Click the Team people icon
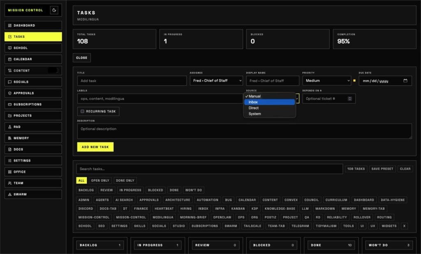 (10, 183)
